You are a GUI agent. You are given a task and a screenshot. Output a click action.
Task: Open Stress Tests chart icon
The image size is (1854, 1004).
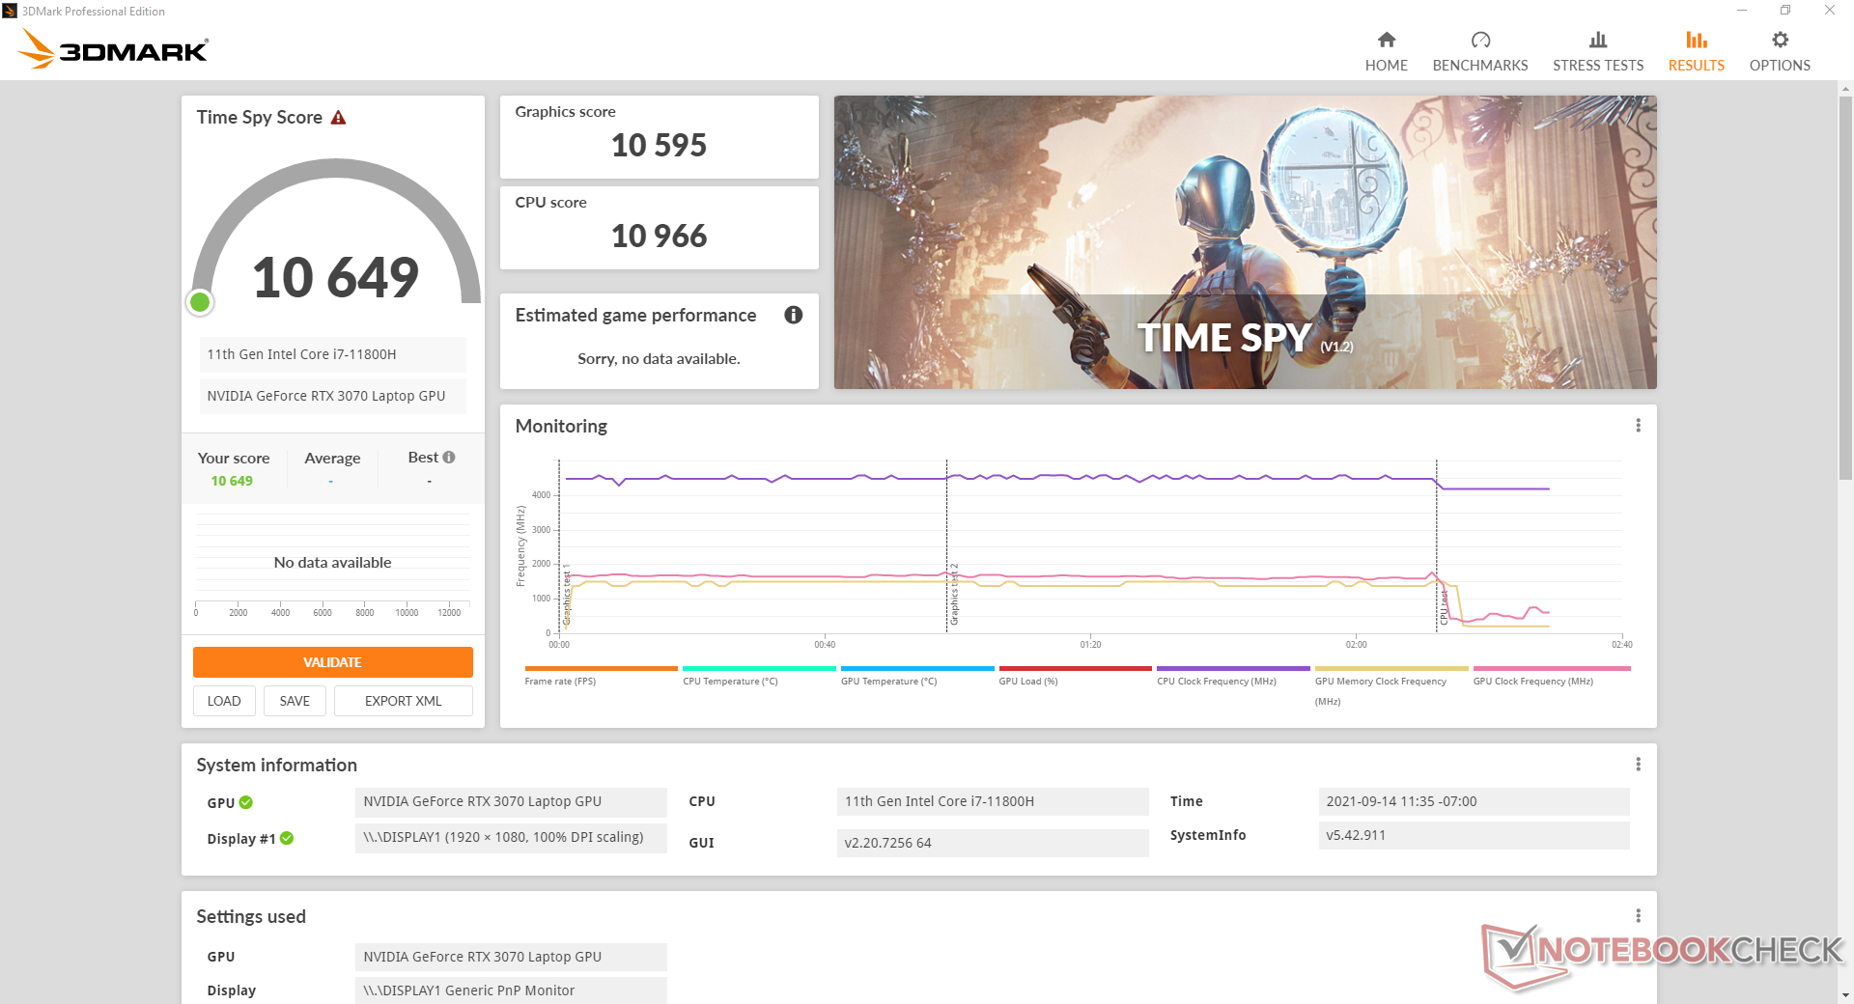1598,40
